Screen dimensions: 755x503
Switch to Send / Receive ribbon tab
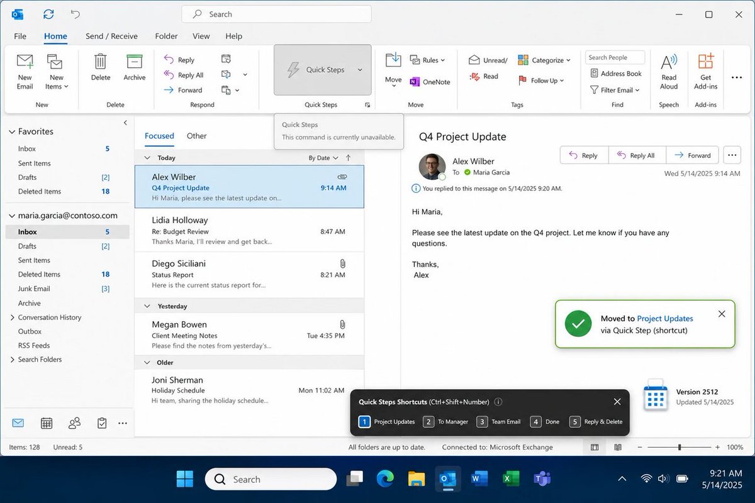click(111, 36)
